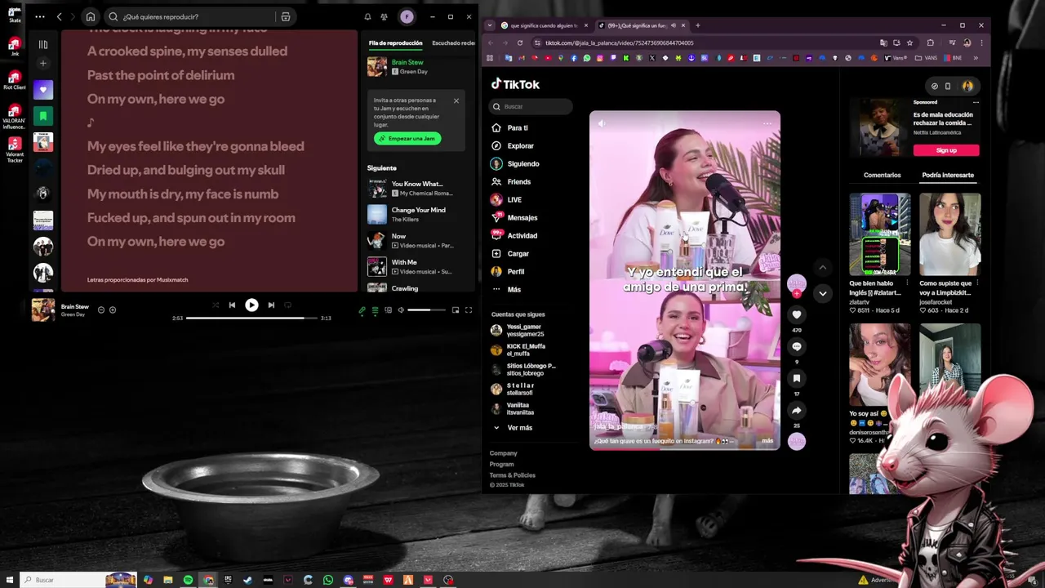Seek on the Brain Stew progress bar

pyautogui.click(x=251, y=318)
